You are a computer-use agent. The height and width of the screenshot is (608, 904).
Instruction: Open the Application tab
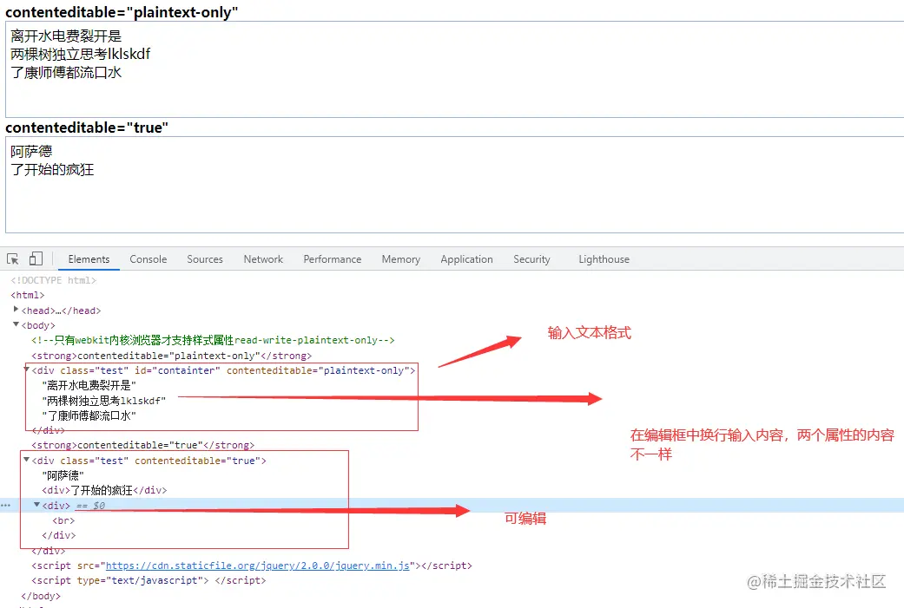click(466, 259)
